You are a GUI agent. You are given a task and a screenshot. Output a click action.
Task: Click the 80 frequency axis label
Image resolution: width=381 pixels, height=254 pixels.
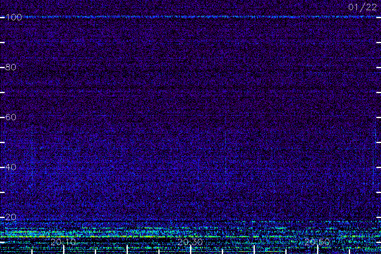11,67
